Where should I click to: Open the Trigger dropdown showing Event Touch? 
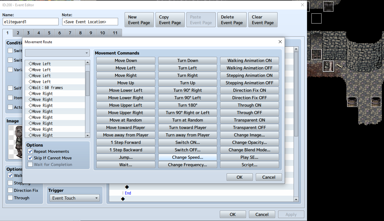pyautogui.click(x=74, y=198)
